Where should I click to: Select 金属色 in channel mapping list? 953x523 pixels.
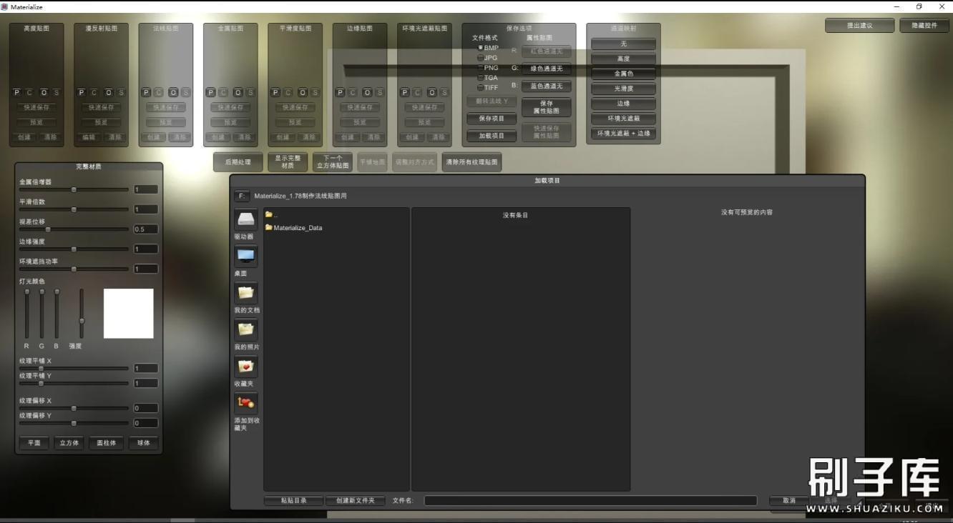point(623,74)
